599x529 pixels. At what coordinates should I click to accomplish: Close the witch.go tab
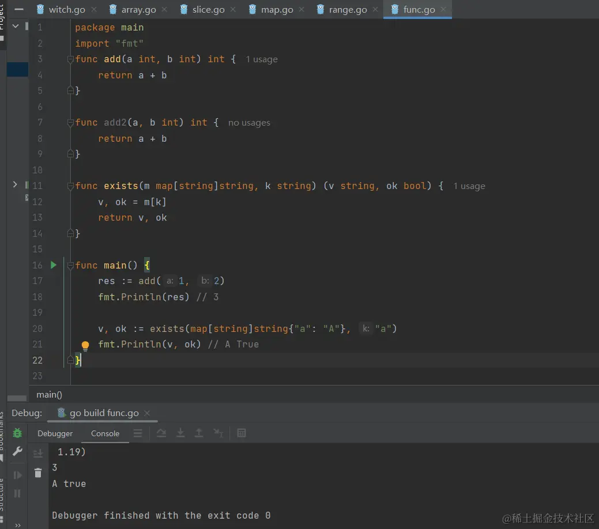(x=94, y=10)
